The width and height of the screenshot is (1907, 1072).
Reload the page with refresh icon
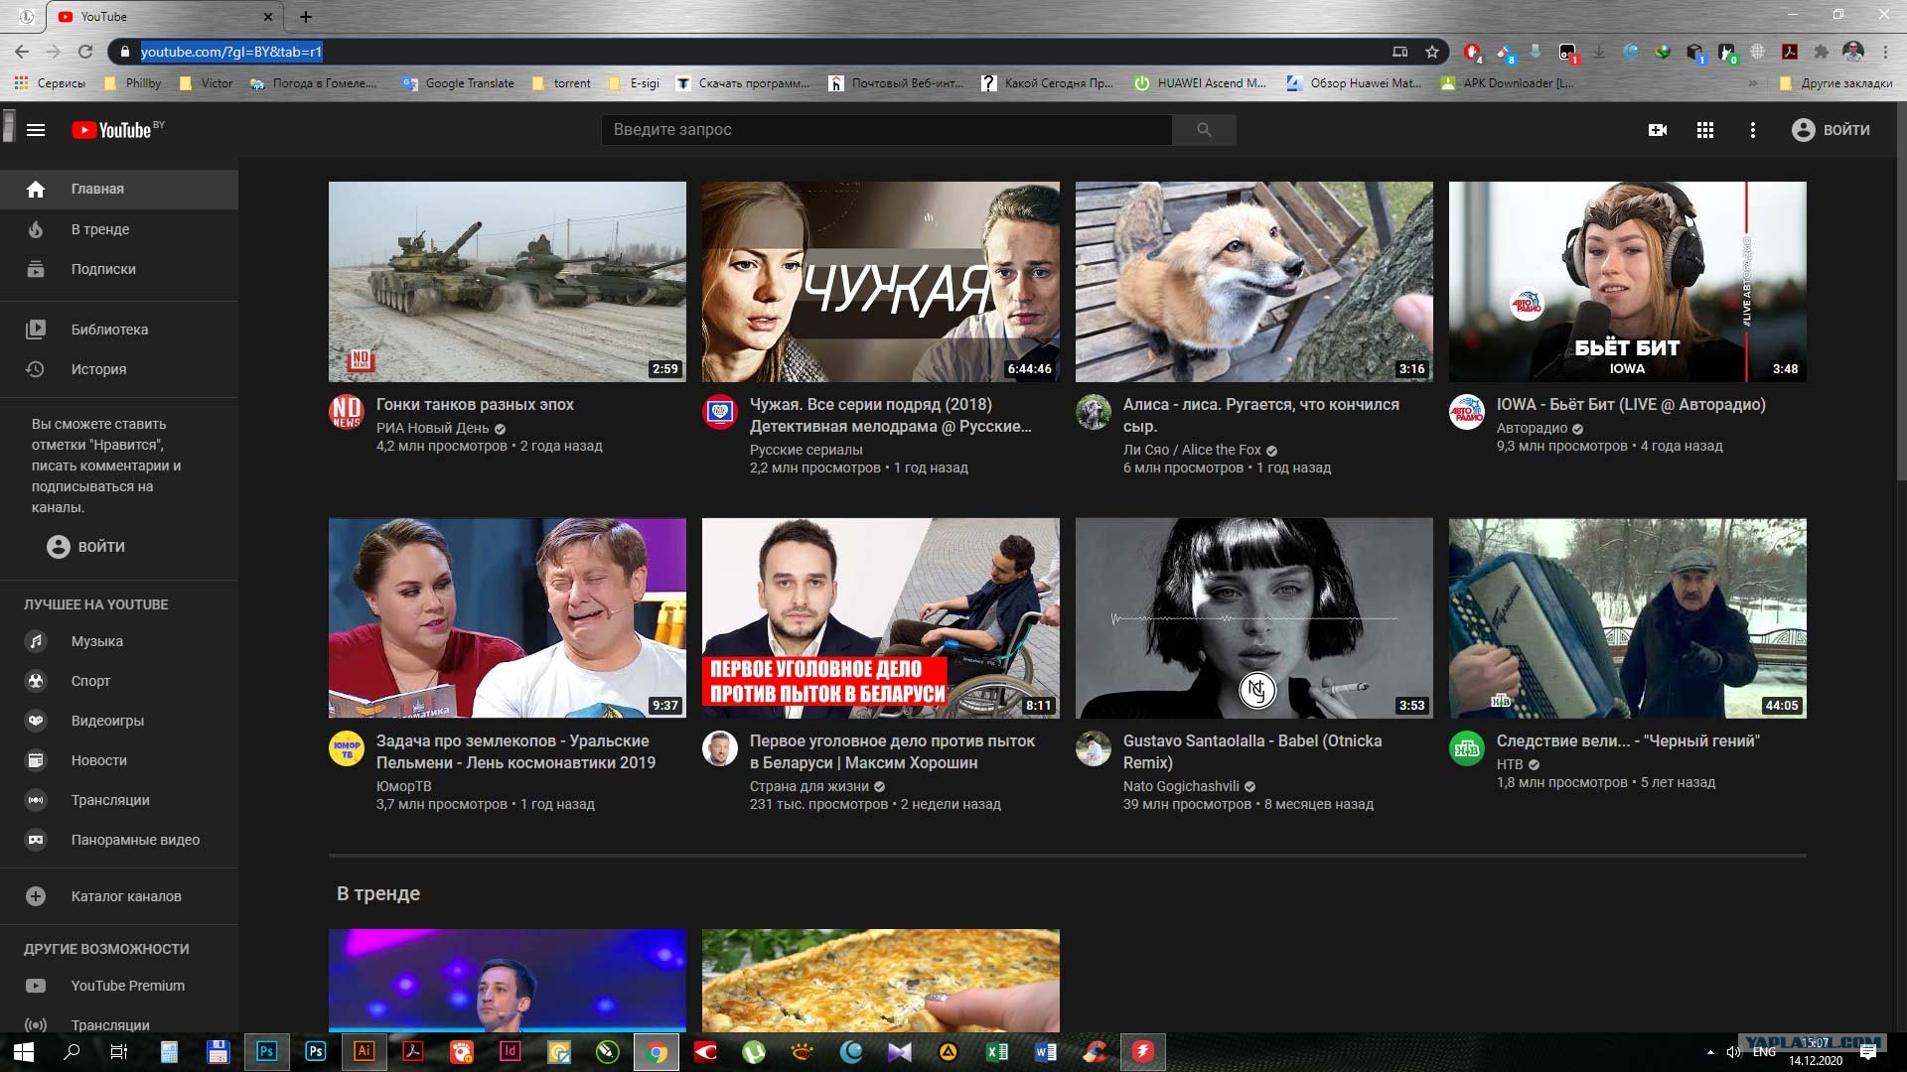pos(85,52)
